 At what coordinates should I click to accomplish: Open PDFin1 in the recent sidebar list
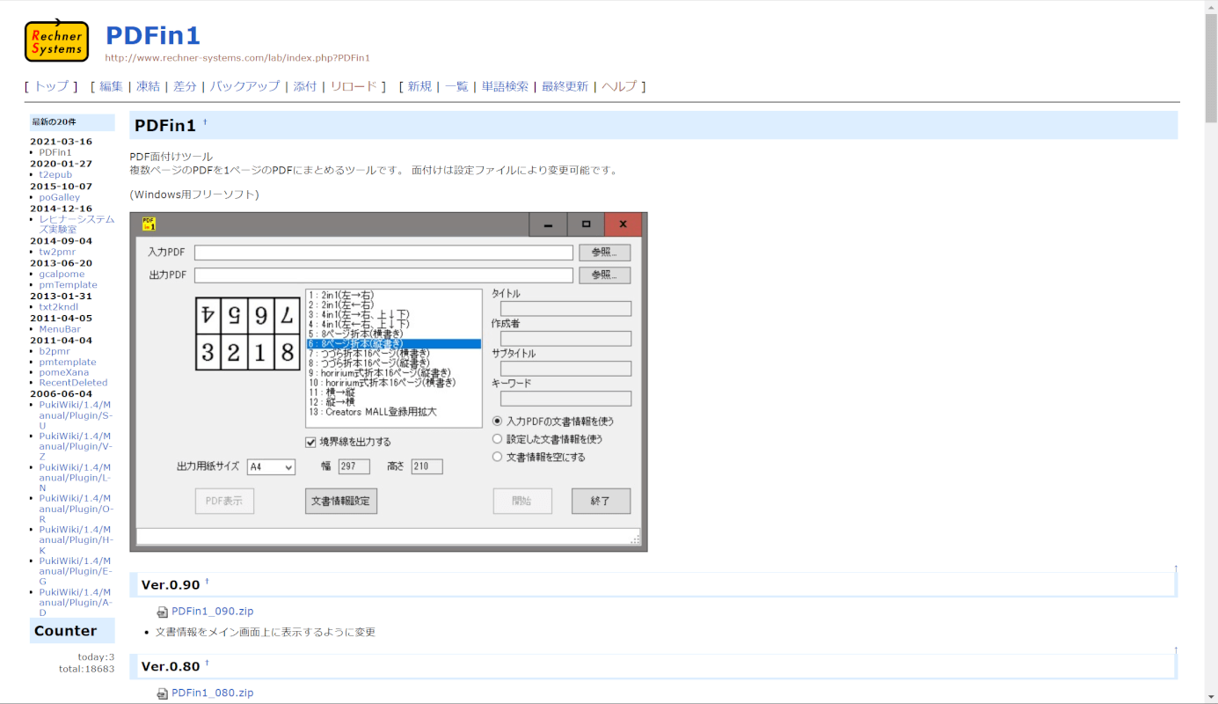55,152
